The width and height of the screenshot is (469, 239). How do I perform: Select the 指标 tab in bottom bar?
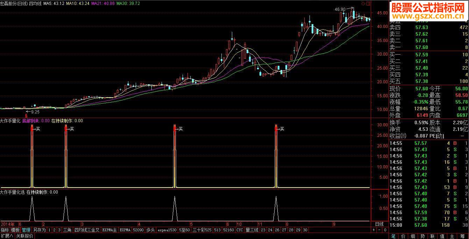[x=5, y=230]
